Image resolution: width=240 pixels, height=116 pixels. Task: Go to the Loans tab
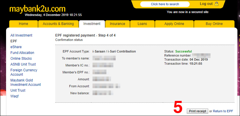142,24
